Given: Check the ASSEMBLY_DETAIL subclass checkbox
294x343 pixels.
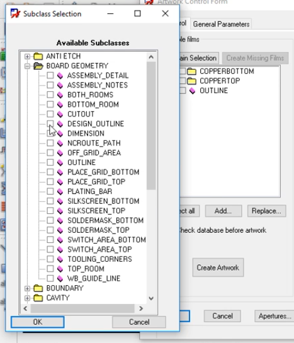Looking at the screenshot, I should [x=50, y=76].
